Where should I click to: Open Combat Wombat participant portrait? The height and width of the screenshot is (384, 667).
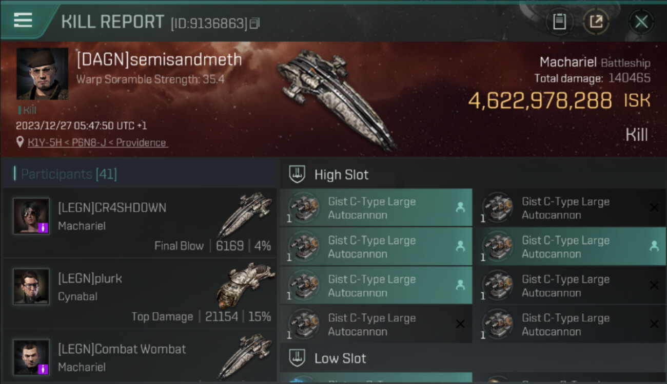pos(31,357)
